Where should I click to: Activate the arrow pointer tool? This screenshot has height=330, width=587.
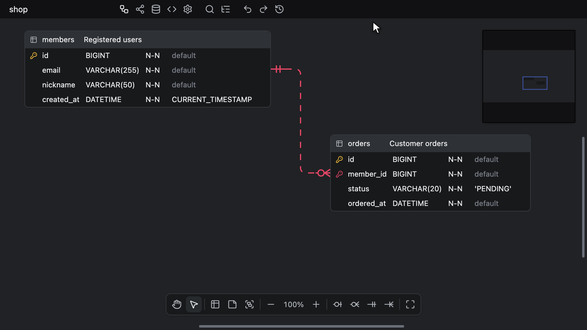click(x=194, y=304)
